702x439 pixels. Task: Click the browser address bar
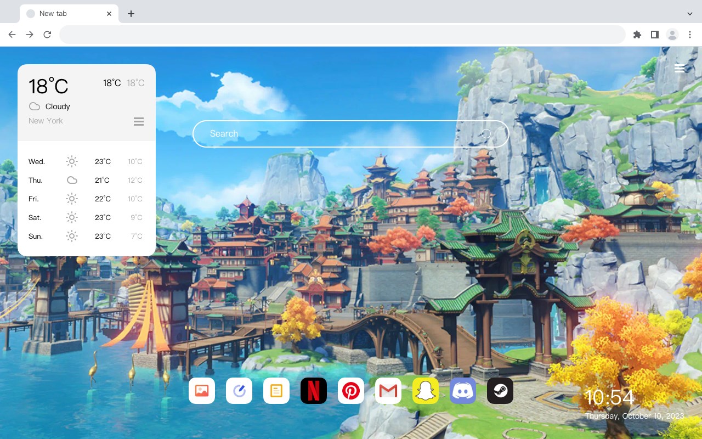click(x=342, y=35)
